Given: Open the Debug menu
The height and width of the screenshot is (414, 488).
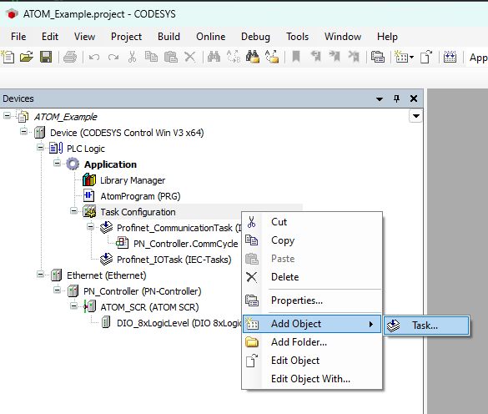Looking at the screenshot, I should 255,37.
